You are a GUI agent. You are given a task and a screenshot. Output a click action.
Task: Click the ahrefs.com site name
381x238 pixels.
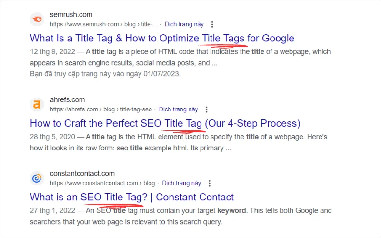click(x=67, y=100)
